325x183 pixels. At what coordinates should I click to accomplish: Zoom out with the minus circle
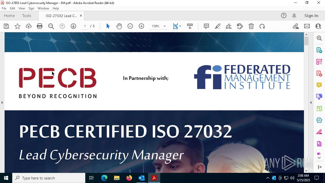(x=130, y=26)
